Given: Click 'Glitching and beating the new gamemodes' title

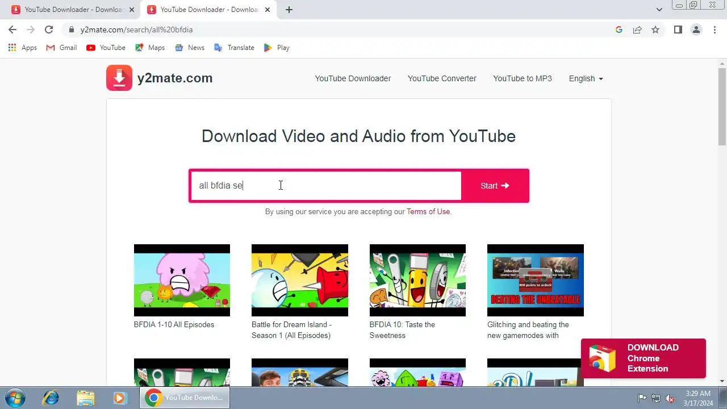Looking at the screenshot, I should click(528, 330).
